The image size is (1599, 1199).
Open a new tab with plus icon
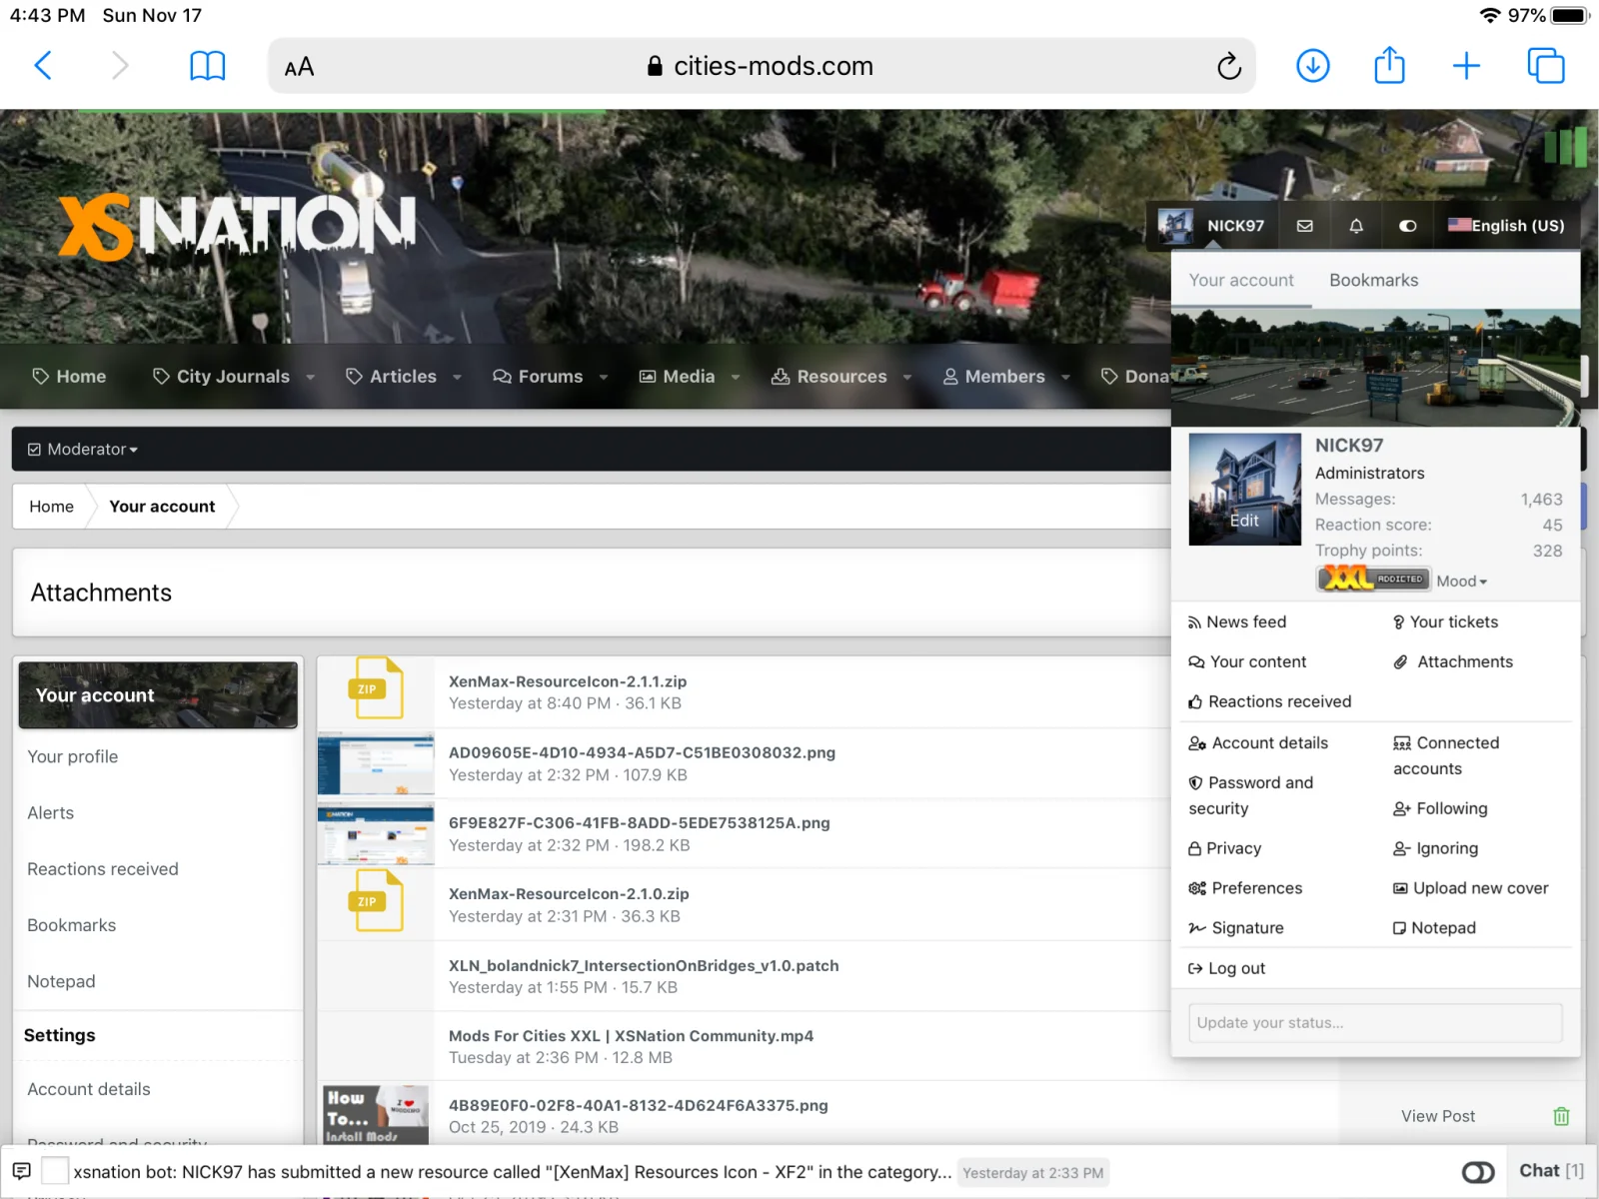tap(1466, 66)
